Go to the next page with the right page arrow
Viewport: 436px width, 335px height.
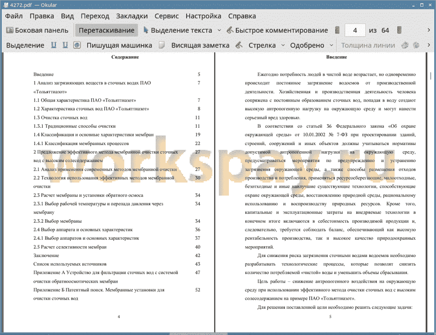click(x=399, y=30)
